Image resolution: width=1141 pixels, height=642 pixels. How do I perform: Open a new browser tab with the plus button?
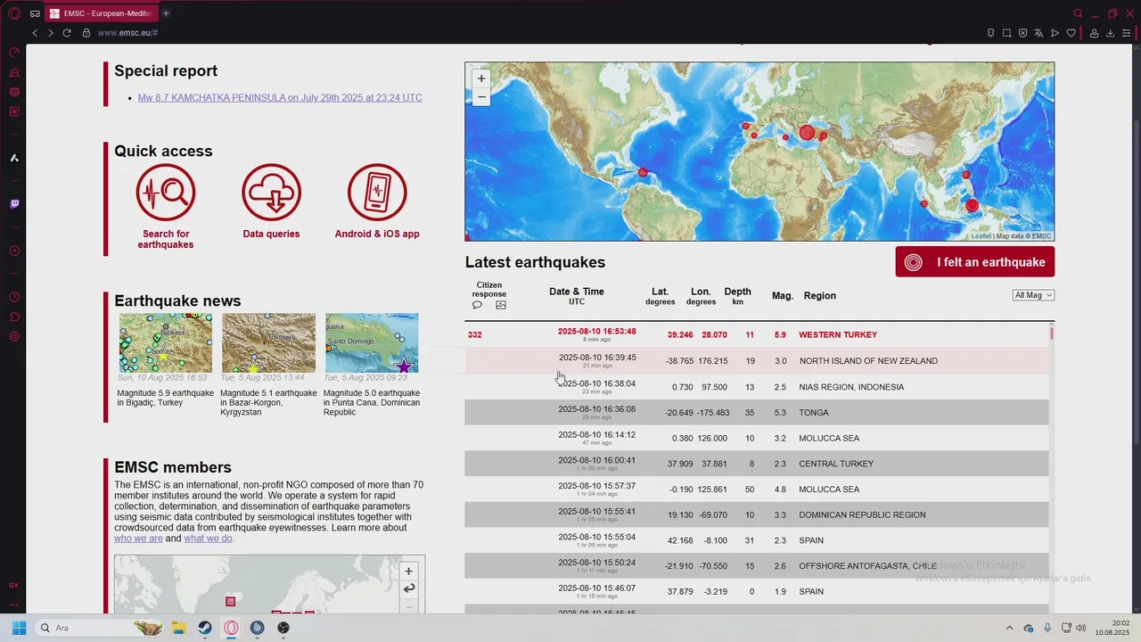(x=166, y=13)
